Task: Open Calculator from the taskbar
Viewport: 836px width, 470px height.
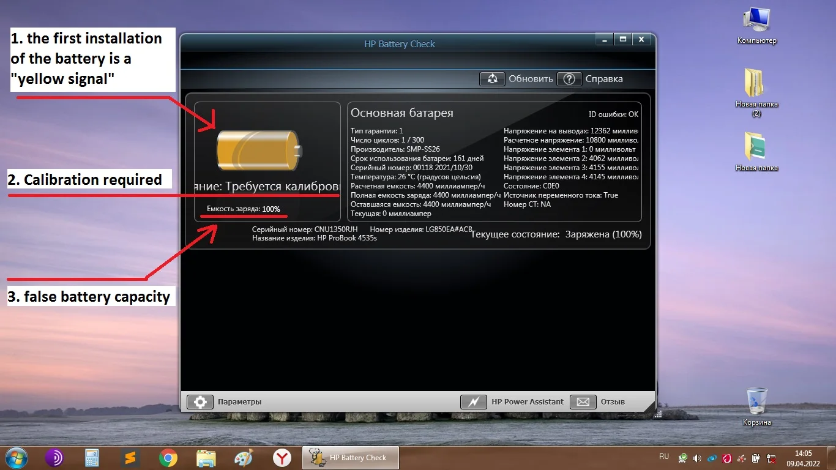Action: tap(92, 457)
